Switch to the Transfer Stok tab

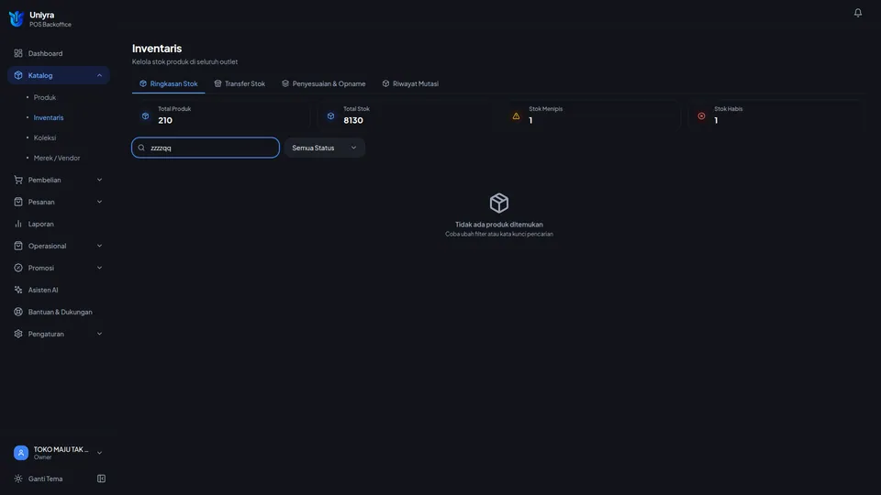[x=240, y=83]
